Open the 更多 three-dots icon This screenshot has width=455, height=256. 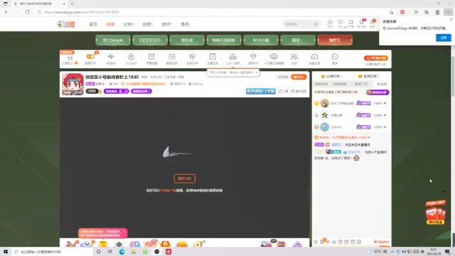point(335,57)
